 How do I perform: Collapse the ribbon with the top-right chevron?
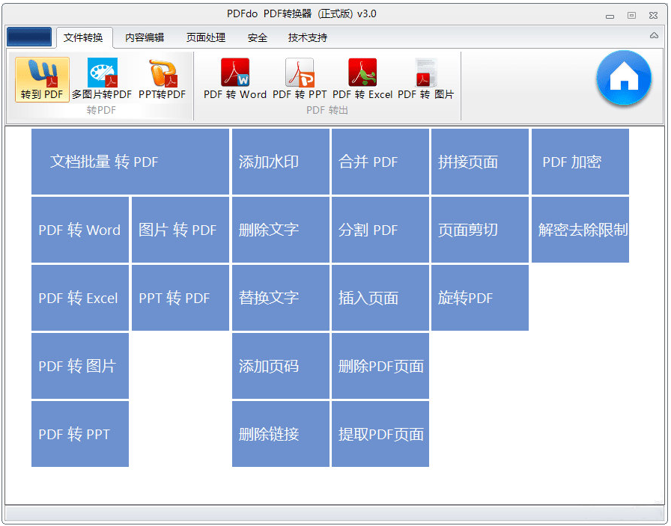click(x=655, y=36)
